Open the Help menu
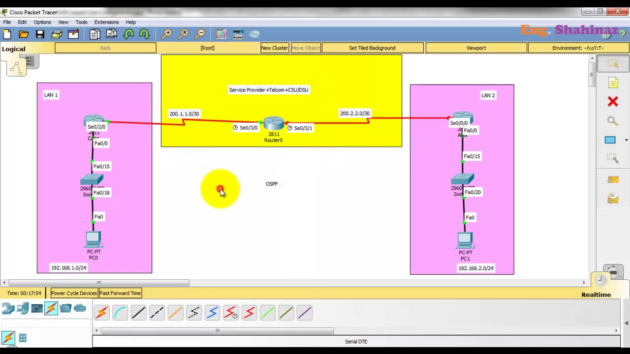 131,22
